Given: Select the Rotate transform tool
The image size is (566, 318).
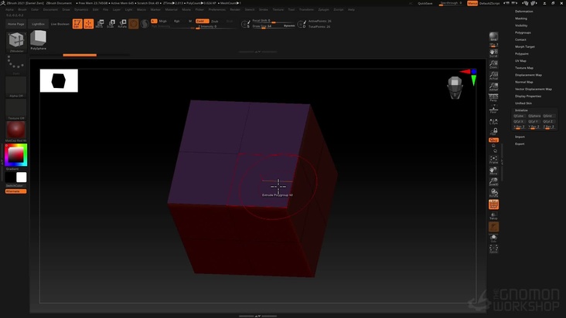Looking at the screenshot, I should [x=122, y=24].
